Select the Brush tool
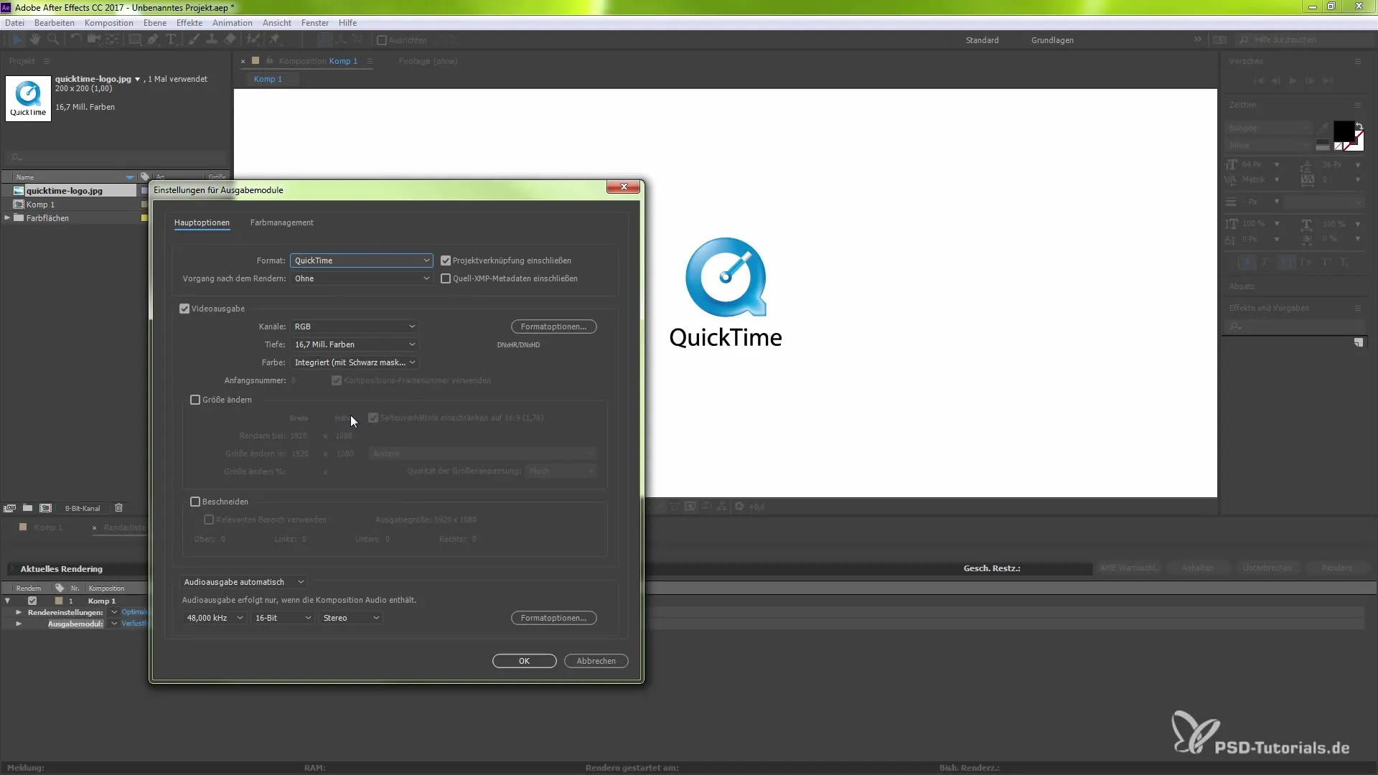1378x775 pixels. 194,39
